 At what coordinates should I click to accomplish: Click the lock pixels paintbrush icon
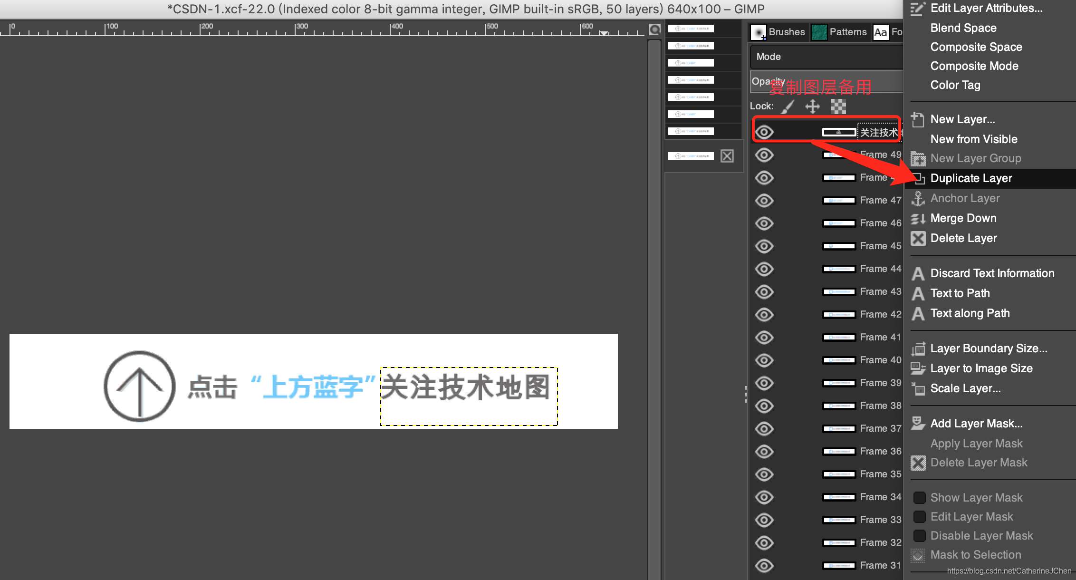pos(788,106)
